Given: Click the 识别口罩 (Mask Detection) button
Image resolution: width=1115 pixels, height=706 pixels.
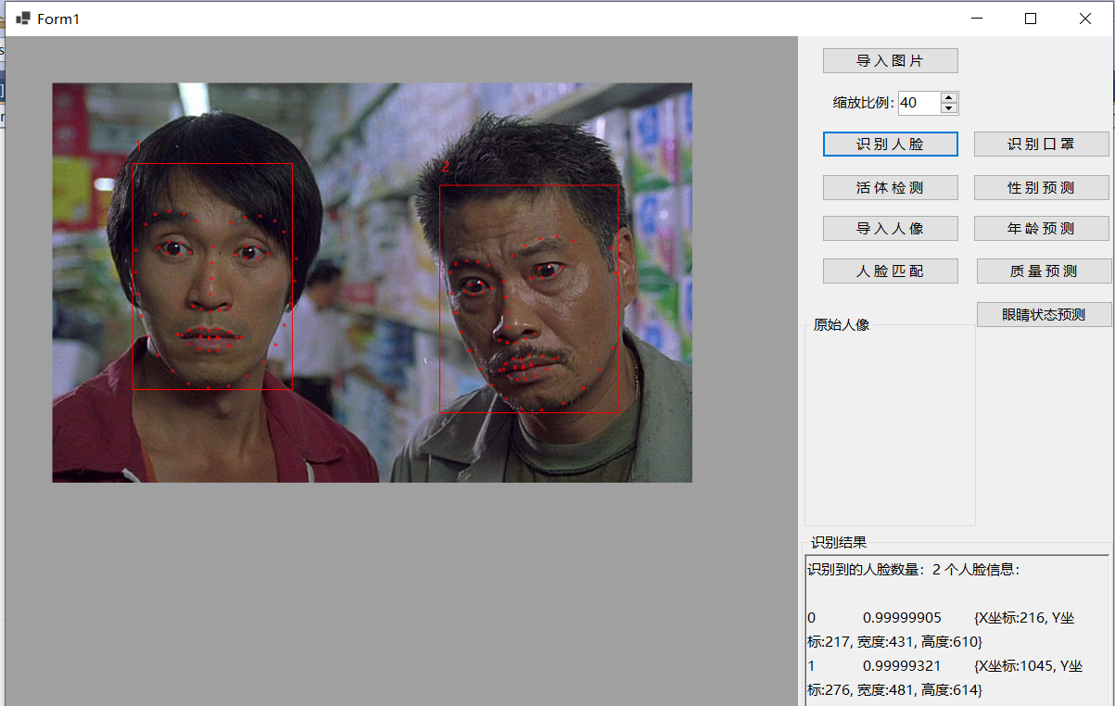Looking at the screenshot, I should point(1042,144).
